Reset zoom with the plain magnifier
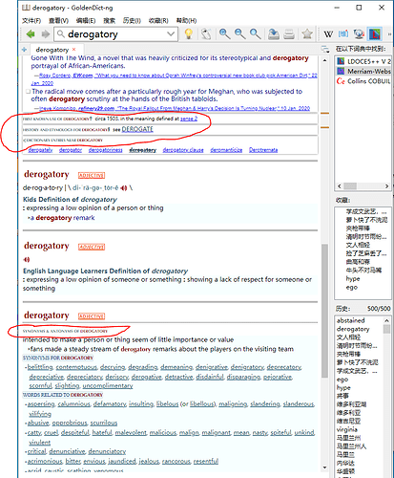394x478 pixels. pyautogui.click(x=255, y=33)
